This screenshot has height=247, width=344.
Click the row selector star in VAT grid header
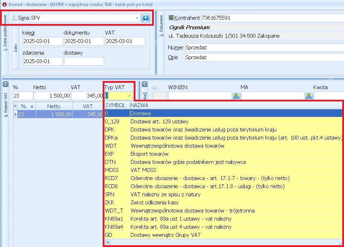pyautogui.click(x=16, y=106)
